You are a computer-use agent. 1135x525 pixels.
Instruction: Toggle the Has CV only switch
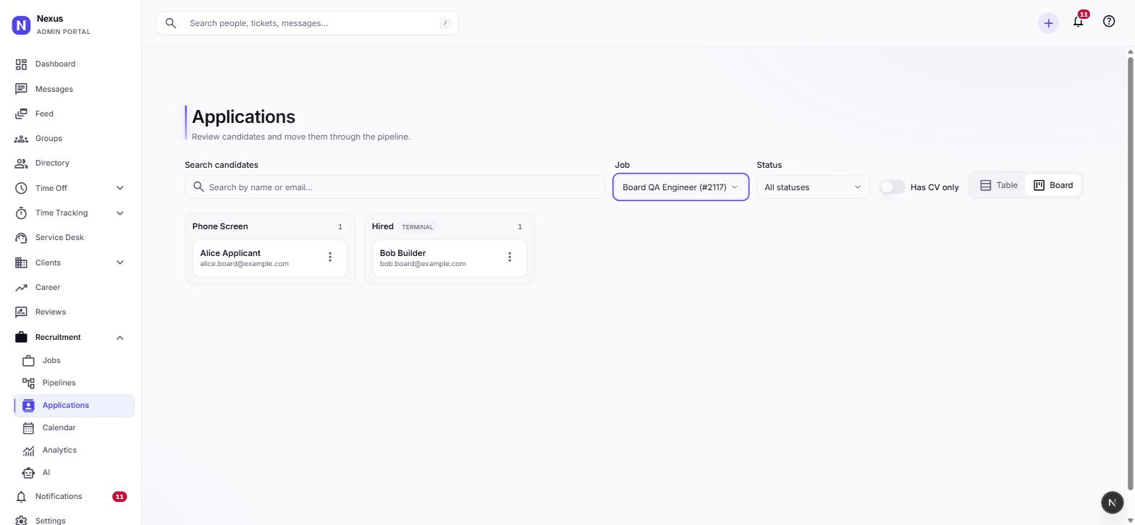(893, 187)
